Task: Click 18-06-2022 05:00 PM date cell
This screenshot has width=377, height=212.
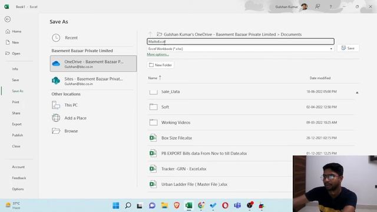Action: tap(321, 92)
